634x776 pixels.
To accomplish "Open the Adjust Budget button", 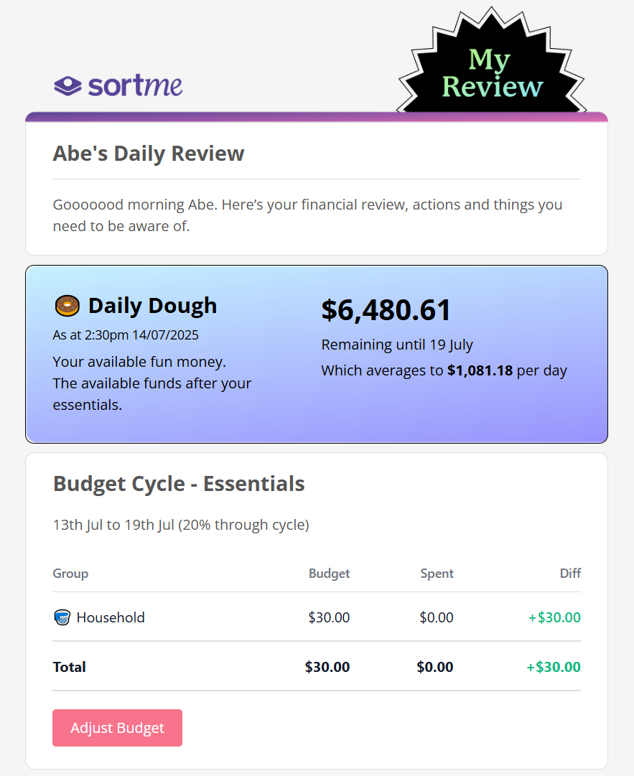I will pos(117,727).
